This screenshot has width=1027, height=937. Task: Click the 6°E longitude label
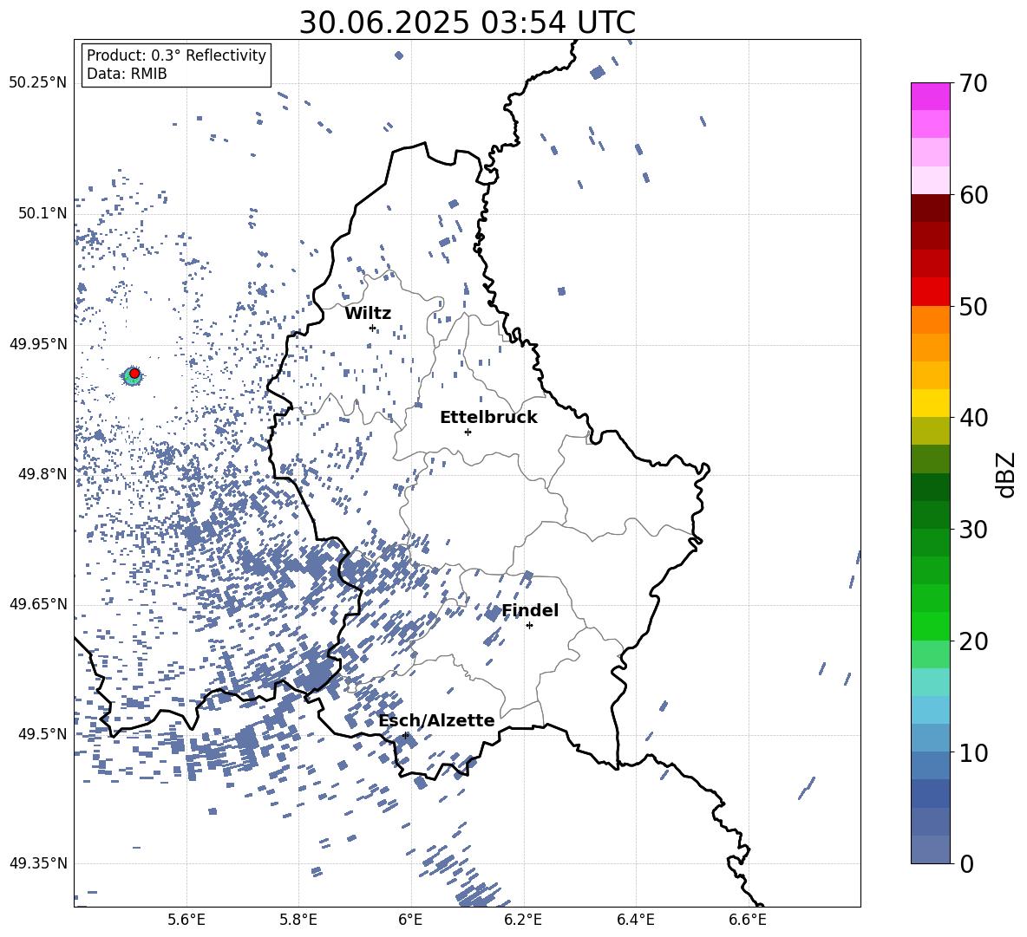[x=410, y=921]
